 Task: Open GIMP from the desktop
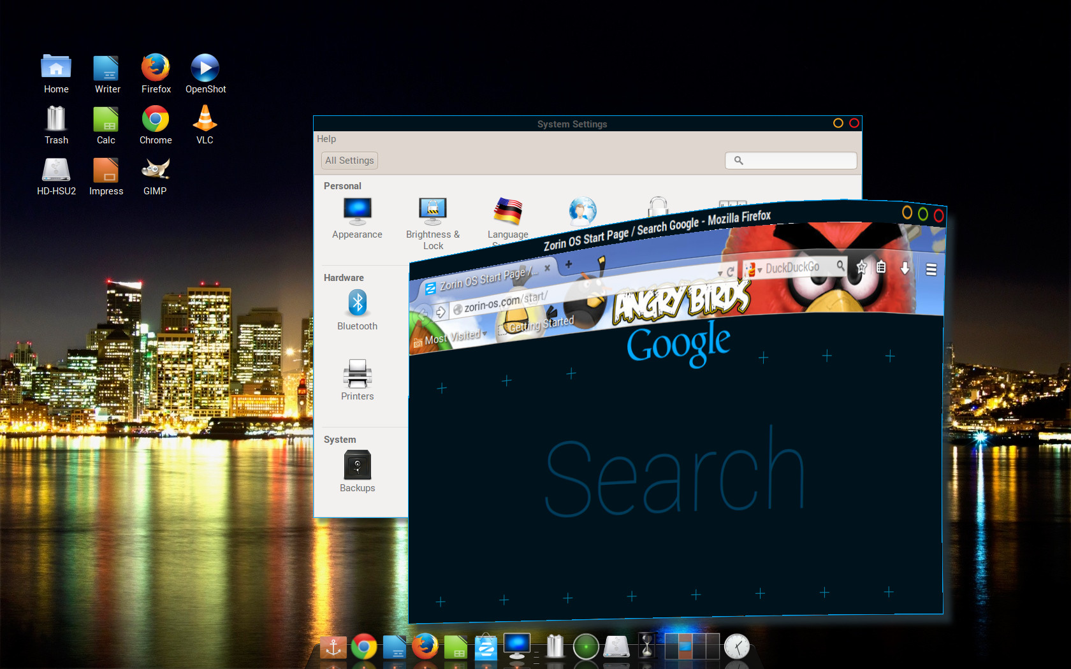point(155,176)
